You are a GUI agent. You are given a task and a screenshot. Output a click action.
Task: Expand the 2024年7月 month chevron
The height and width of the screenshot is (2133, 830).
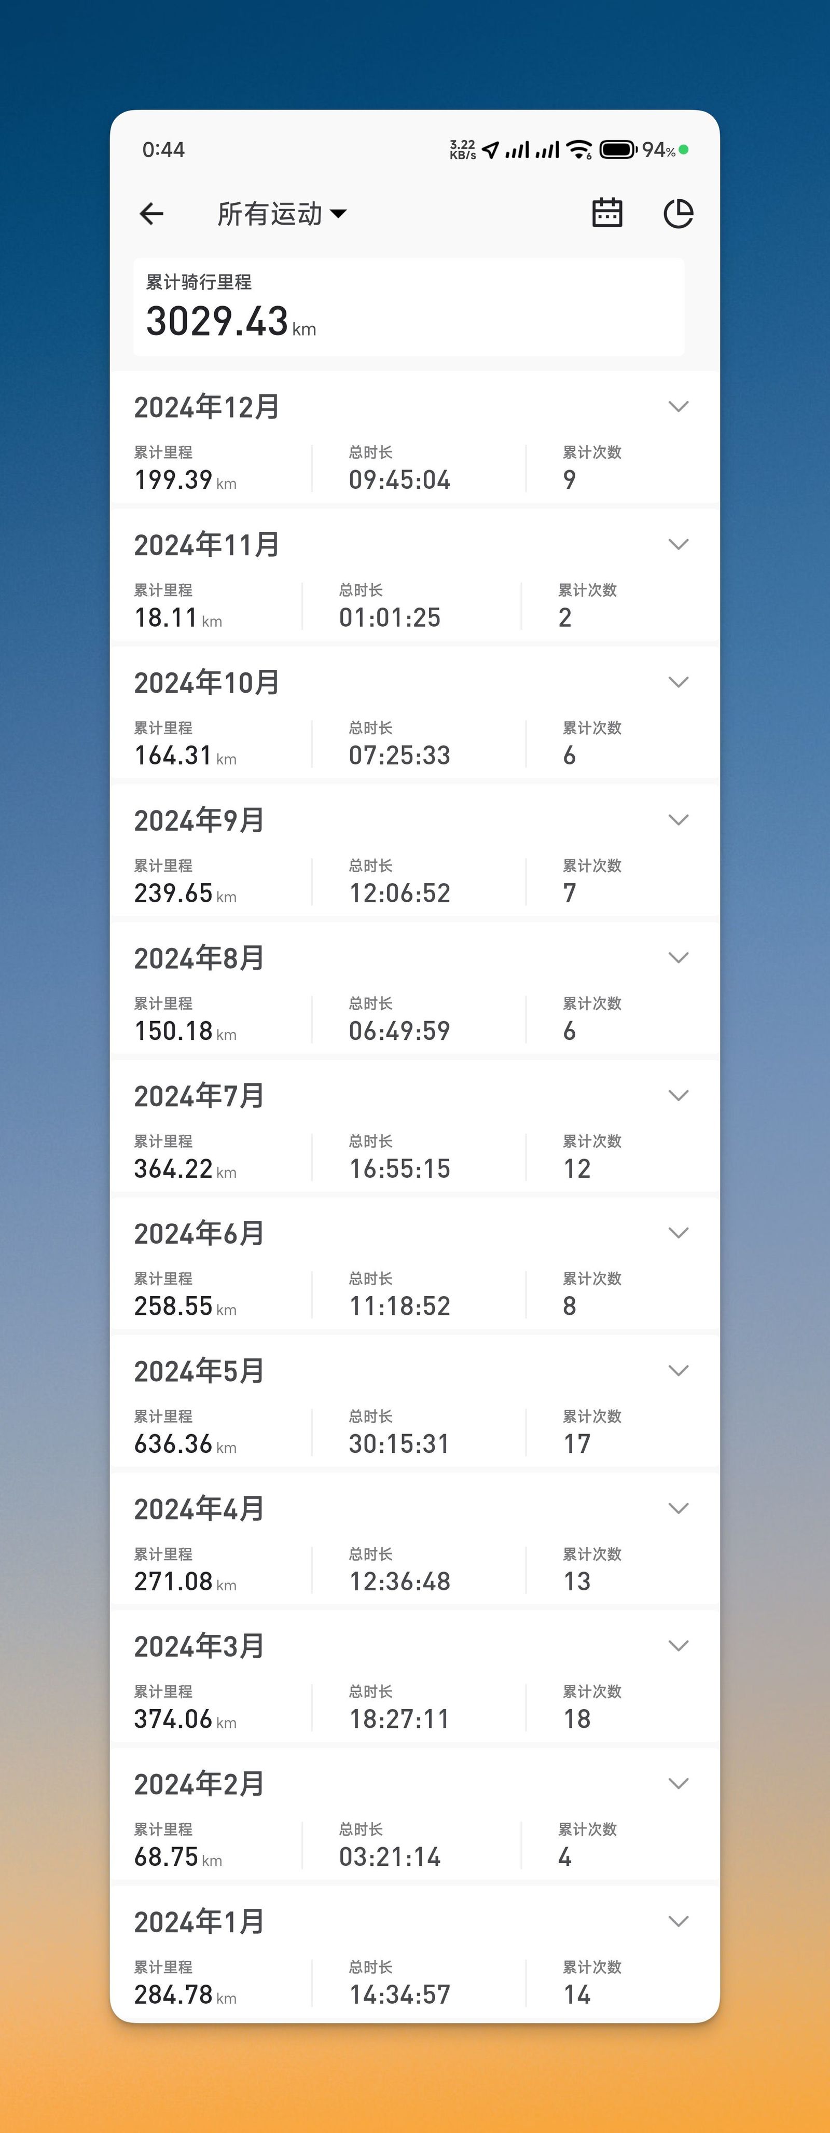pos(679,1095)
